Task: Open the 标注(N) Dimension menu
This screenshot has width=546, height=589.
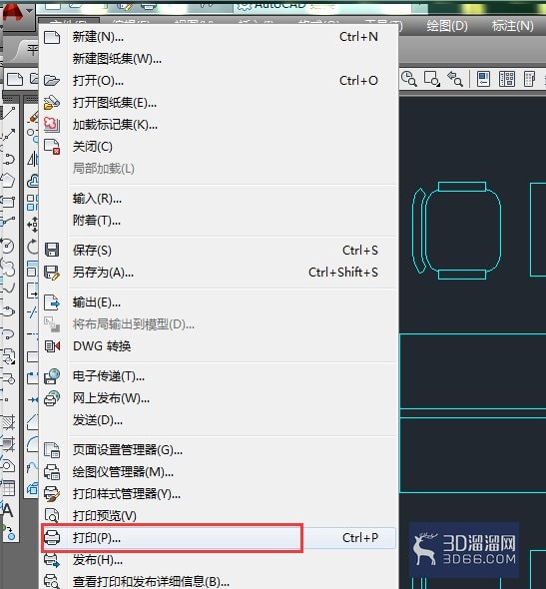Action: point(513,26)
